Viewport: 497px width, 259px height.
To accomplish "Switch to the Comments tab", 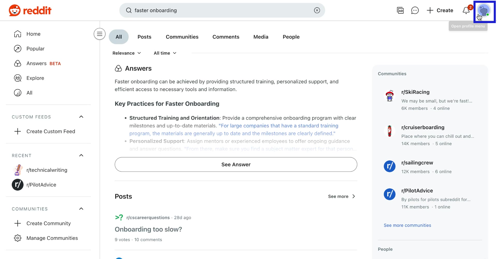I will [x=226, y=37].
